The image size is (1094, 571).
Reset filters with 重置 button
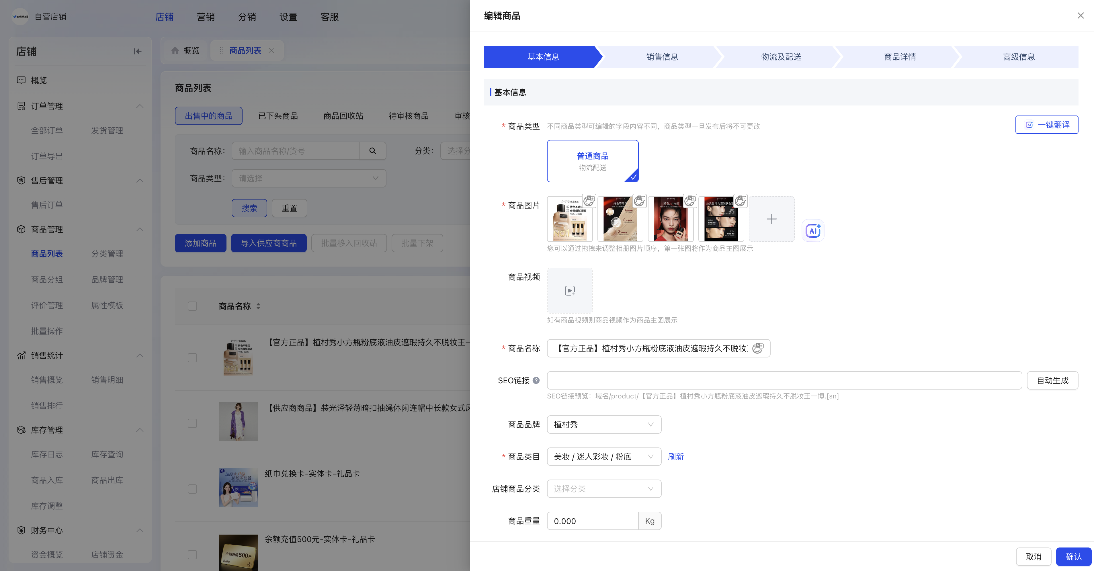[x=289, y=208]
